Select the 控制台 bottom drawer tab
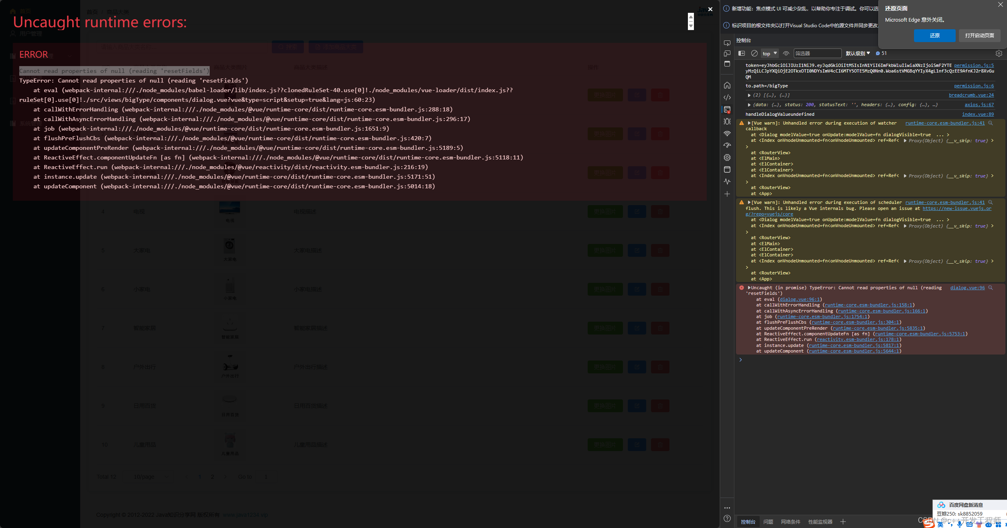 point(748,522)
